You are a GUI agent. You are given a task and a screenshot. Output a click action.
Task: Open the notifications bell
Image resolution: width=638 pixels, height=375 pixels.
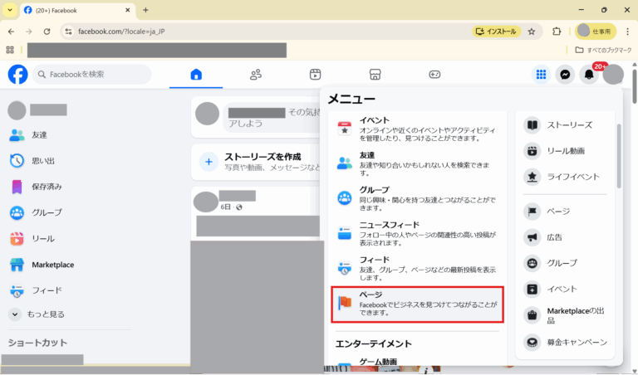point(589,75)
